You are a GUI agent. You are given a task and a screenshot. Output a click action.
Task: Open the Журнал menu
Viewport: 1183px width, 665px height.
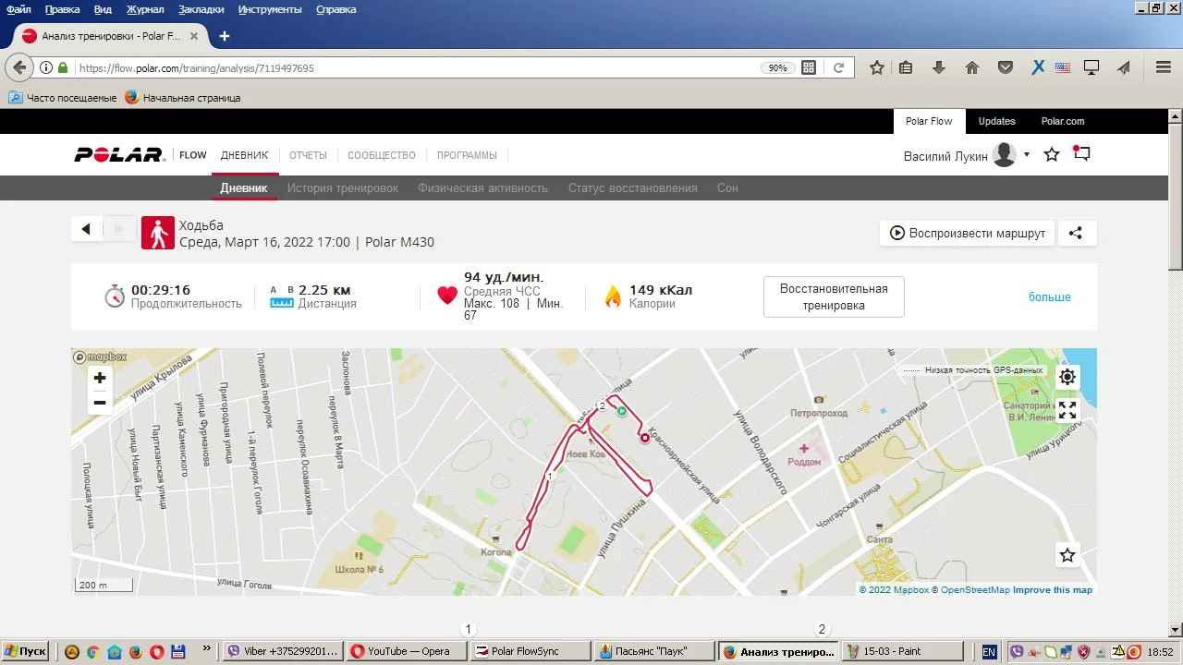point(145,9)
